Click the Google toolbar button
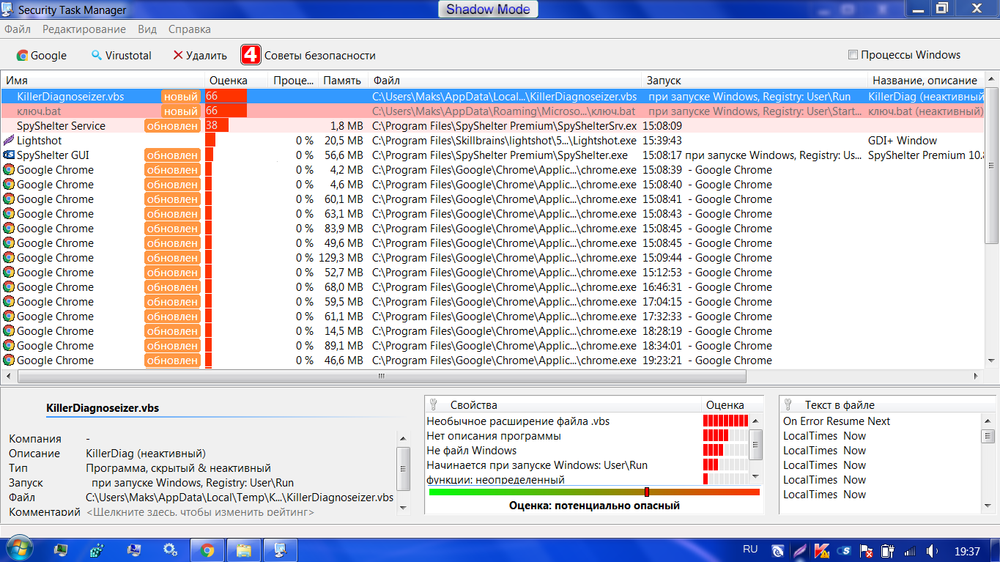Viewport: 1000px width, 562px height. pos(42,55)
